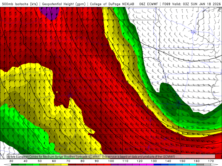Click the legend label "30"
The height and width of the screenshot is (166, 222).
[x=11, y=161]
